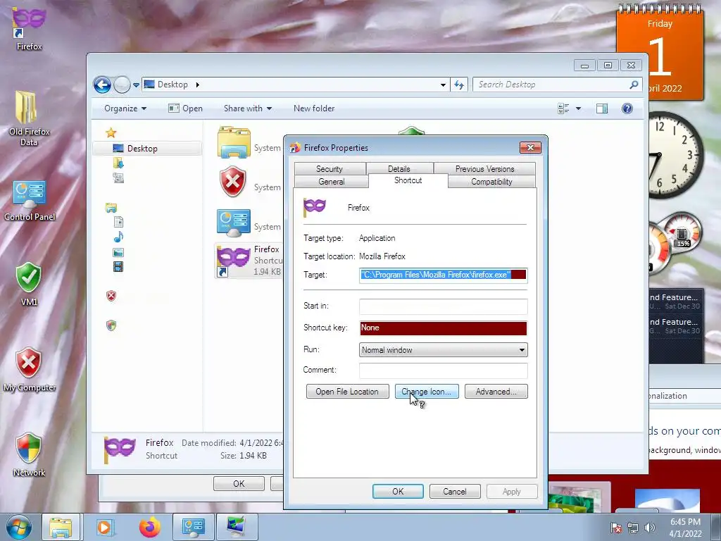Select Desktop in the navigation pane
The height and width of the screenshot is (541, 721).
click(147, 148)
